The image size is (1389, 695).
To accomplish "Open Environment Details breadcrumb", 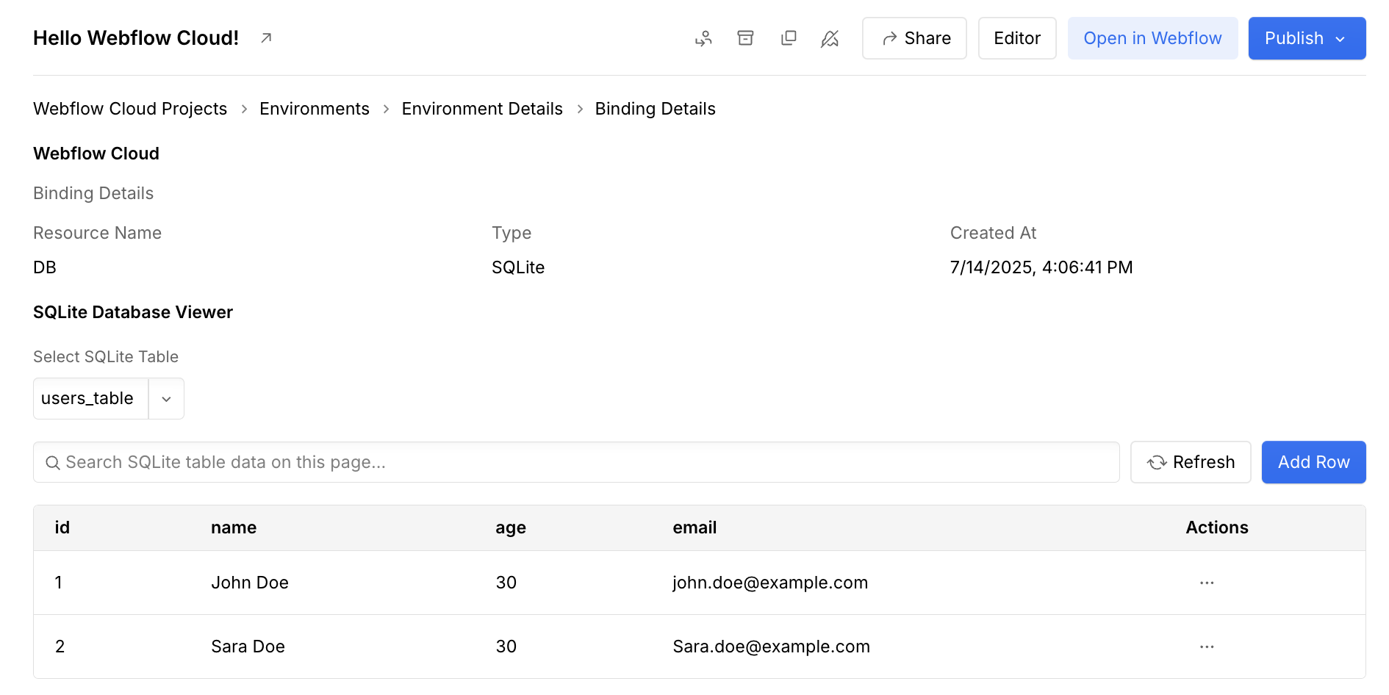I will pyautogui.click(x=482, y=109).
